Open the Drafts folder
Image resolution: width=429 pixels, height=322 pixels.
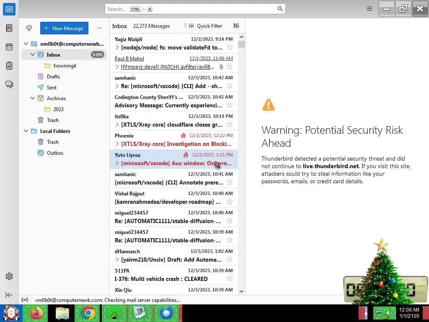(64, 76)
